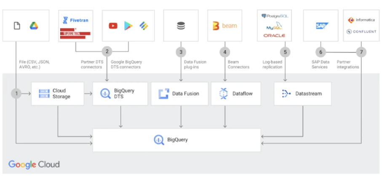Click the BigQuery DTS magnifier icon
This screenshot has height=178, width=382.
(x=106, y=94)
